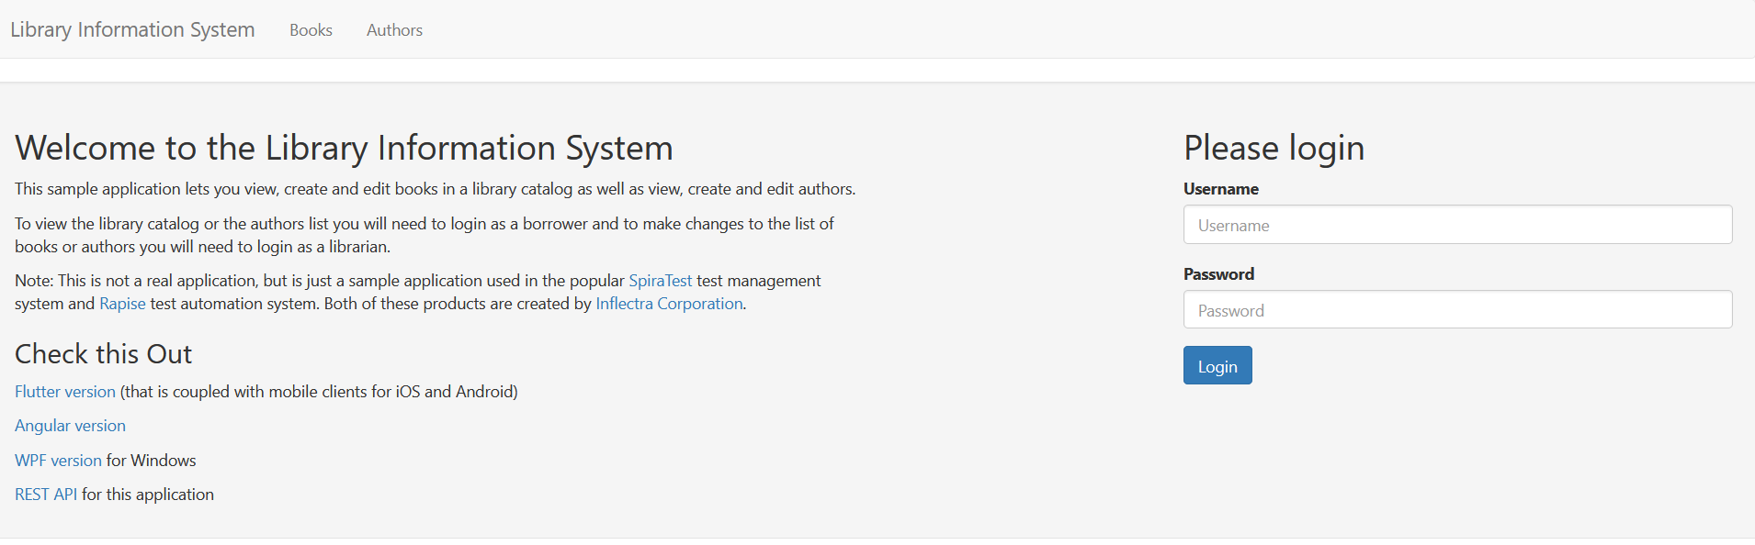Open the WPF version link
The width and height of the screenshot is (1755, 545).
tap(58, 461)
